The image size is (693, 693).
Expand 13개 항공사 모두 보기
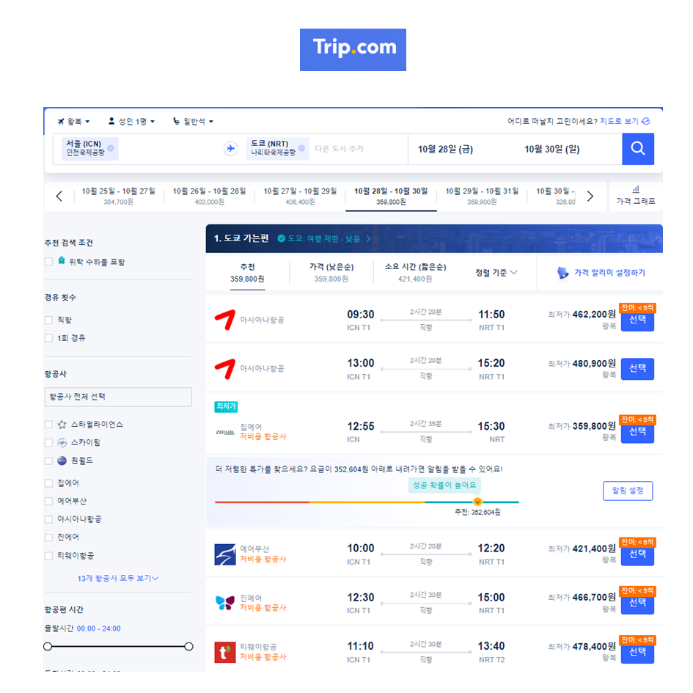coord(118,578)
